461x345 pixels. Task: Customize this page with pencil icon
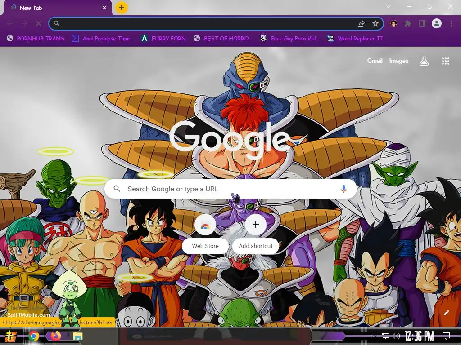pos(446,313)
